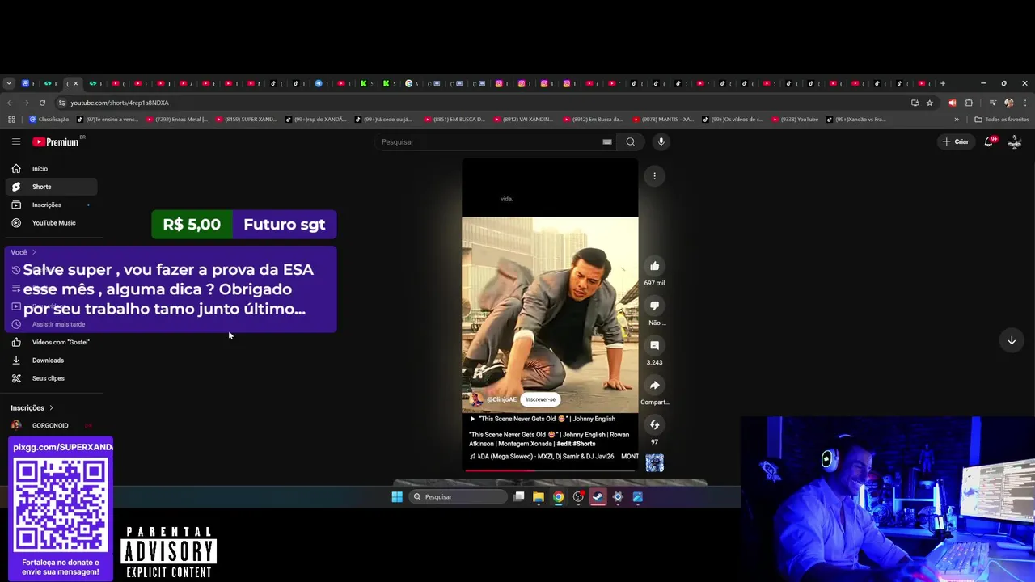The width and height of the screenshot is (1035, 582).
Task: Pause the Short by clicking the video
Action: [550, 315]
